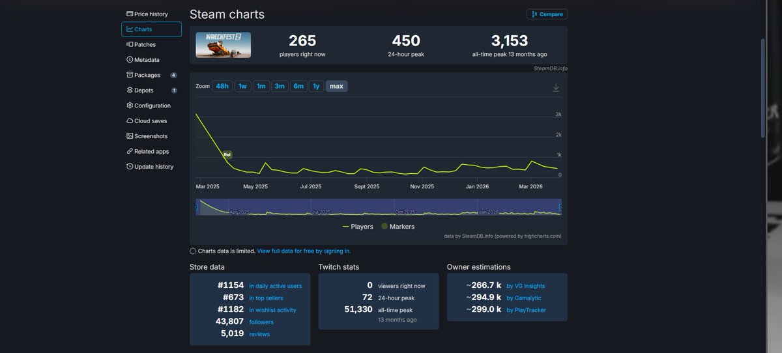Click the page vertical scrollbar
The image size is (782, 353).
763,88
